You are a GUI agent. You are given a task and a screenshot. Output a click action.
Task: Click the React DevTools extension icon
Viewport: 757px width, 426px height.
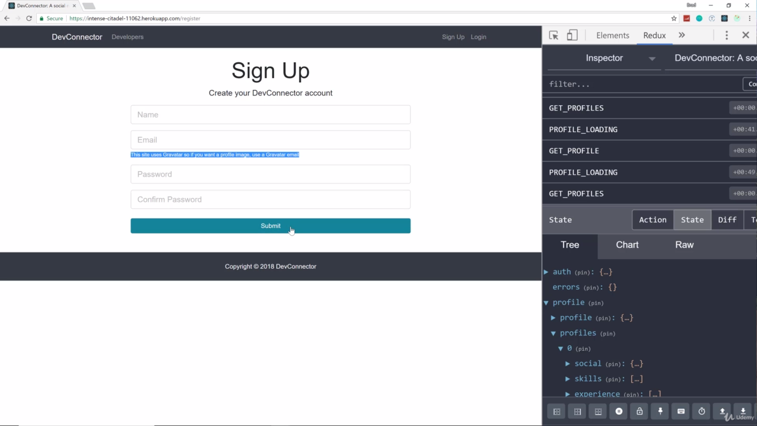click(724, 18)
